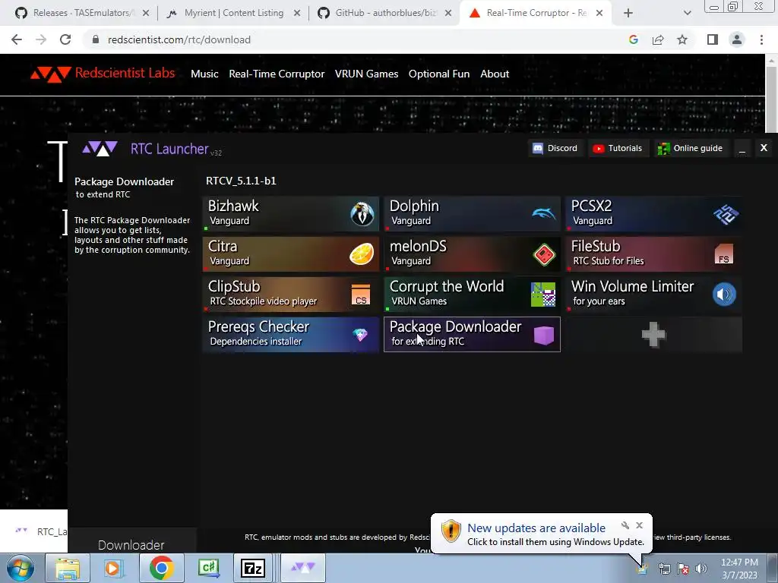Click the melonDS red diamond icon
The image size is (778, 583).
544,255
